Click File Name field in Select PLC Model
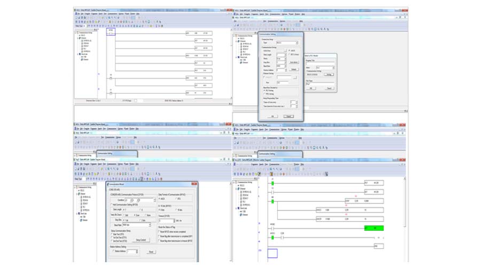 click(x=320, y=84)
